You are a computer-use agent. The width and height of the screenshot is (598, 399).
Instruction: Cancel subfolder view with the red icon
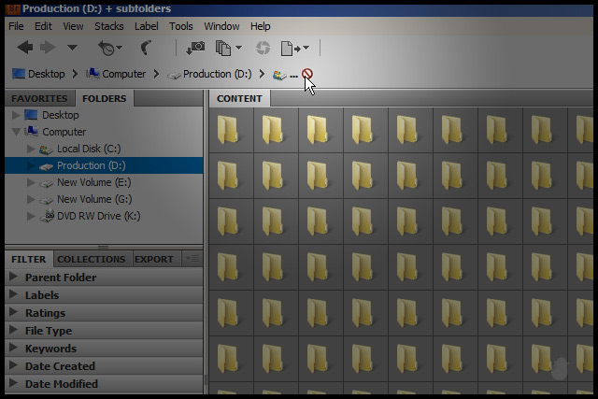[x=306, y=74]
